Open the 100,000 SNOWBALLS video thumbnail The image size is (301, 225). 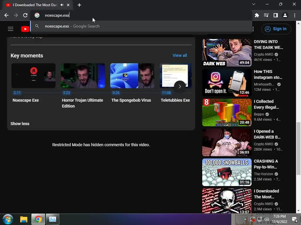(227, 172)
